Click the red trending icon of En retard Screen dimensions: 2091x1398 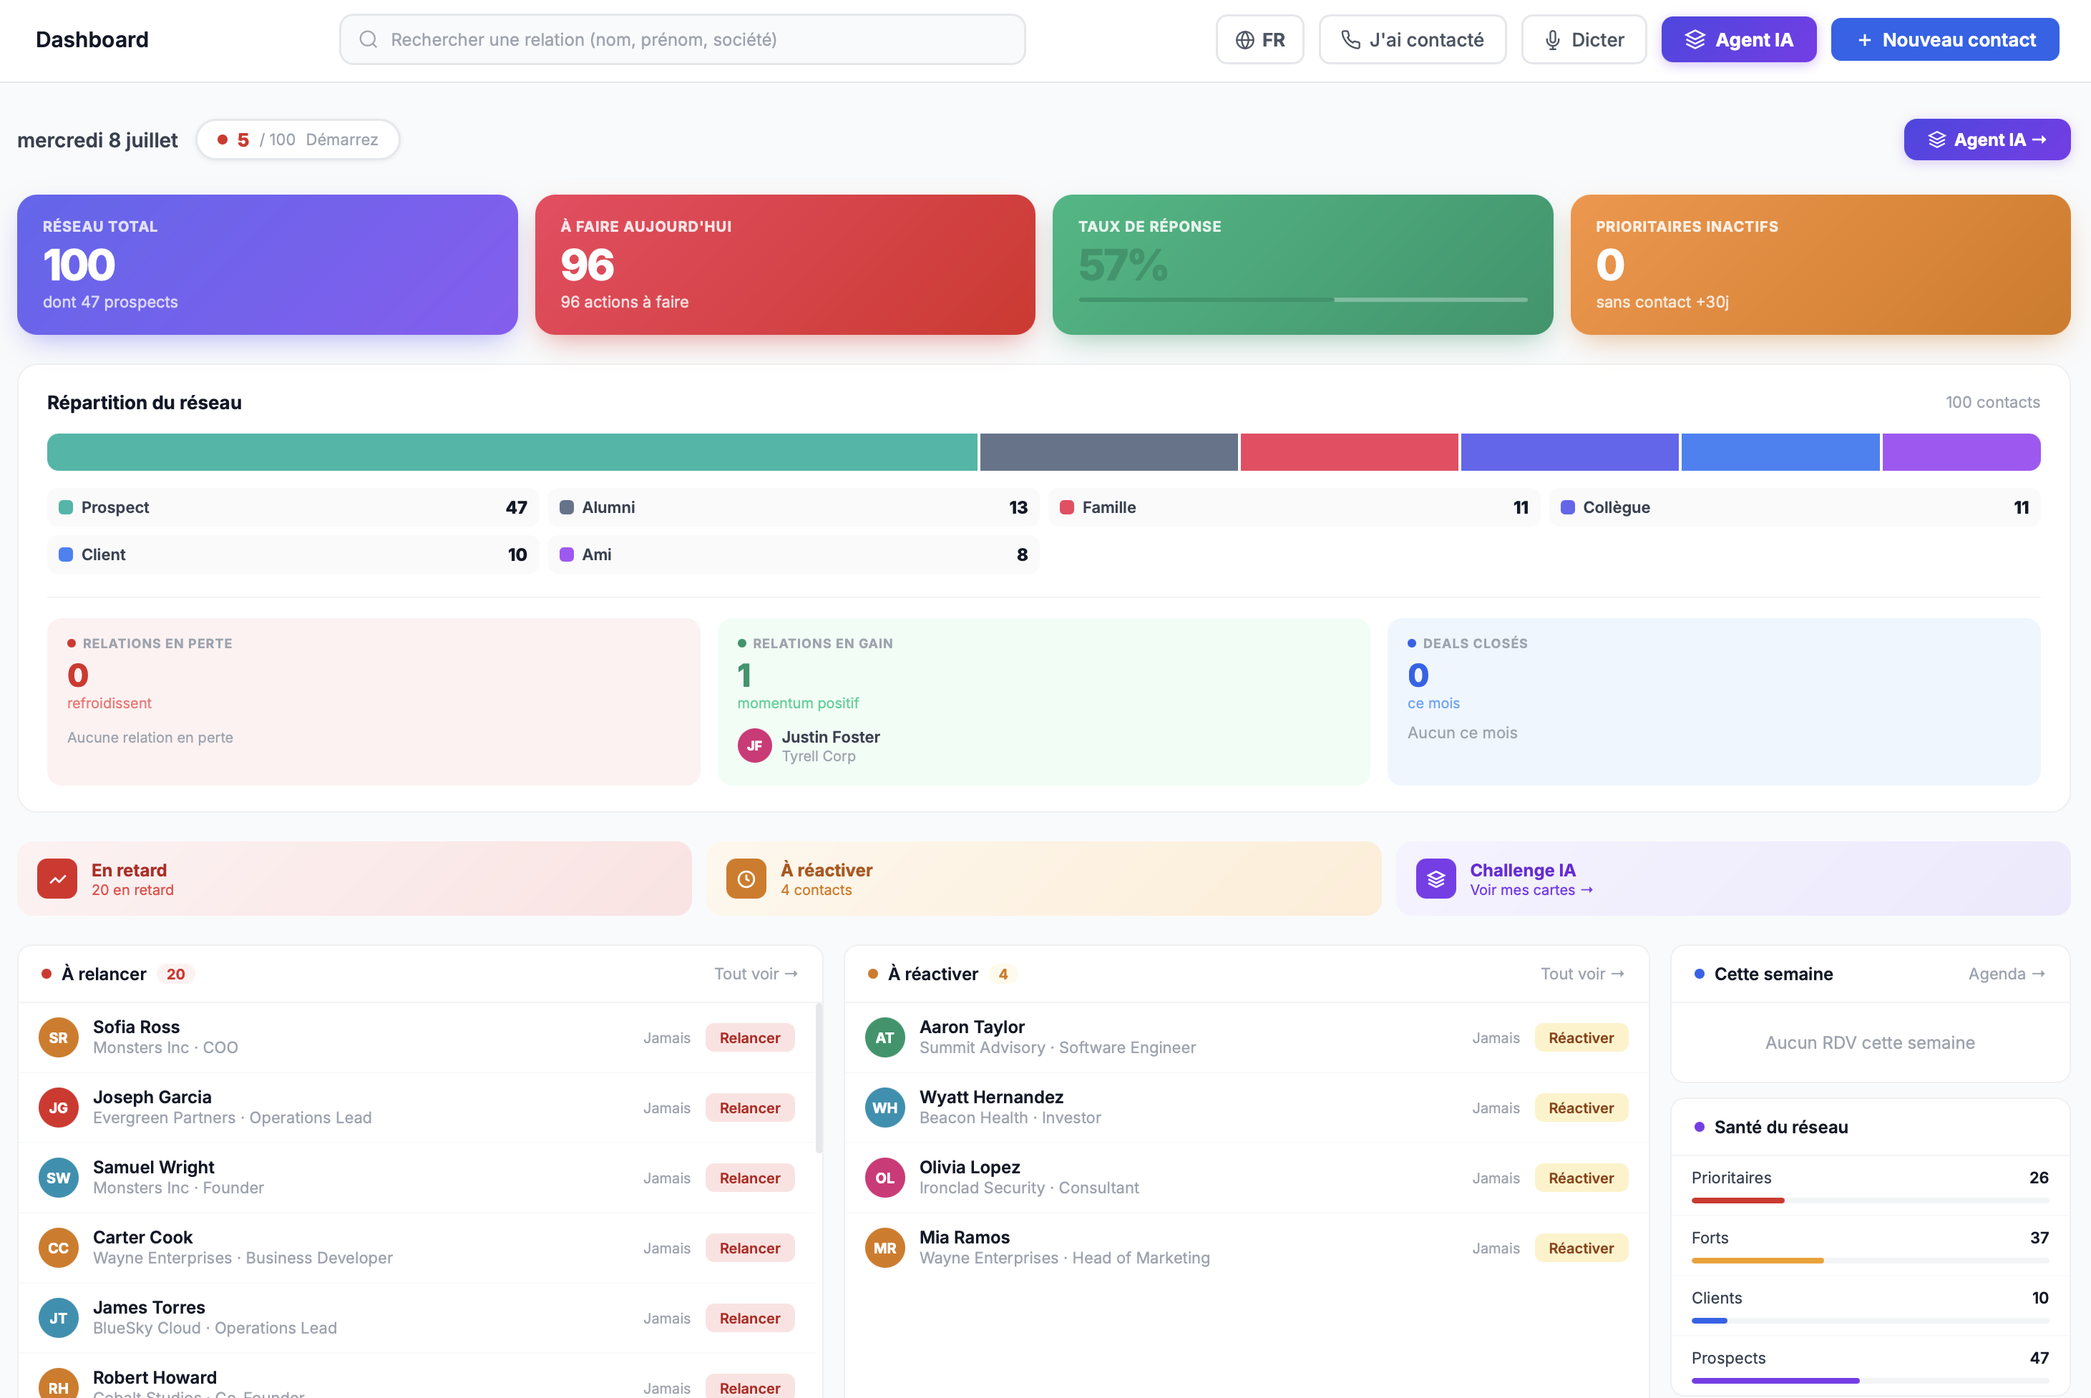tap(58, 879)
